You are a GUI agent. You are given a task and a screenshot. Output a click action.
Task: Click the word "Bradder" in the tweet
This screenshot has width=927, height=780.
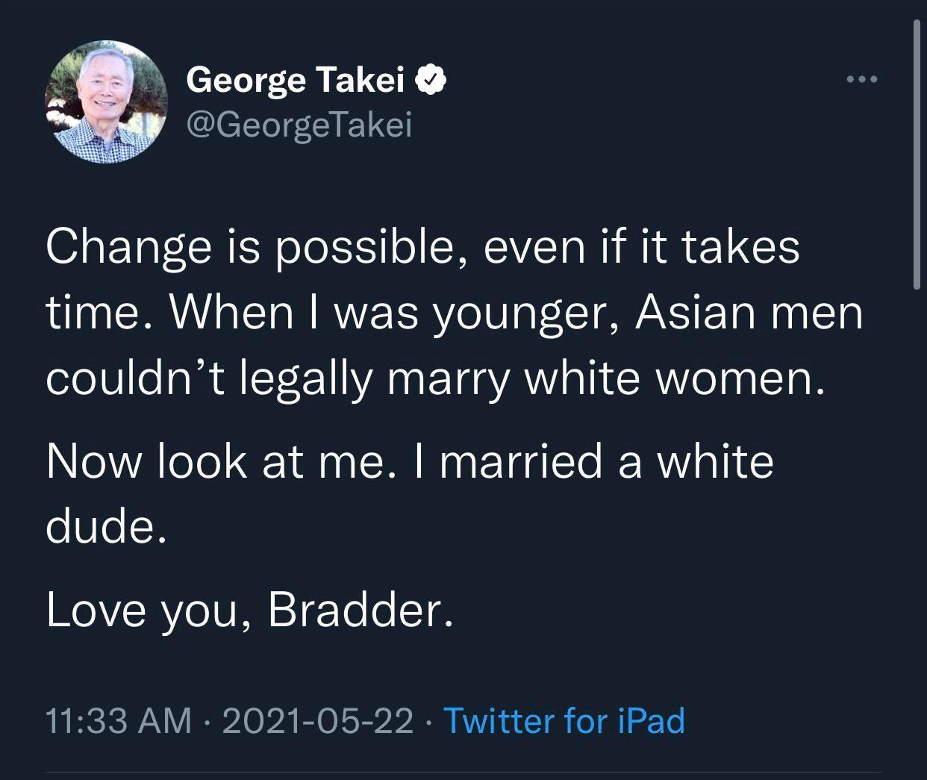360,610
